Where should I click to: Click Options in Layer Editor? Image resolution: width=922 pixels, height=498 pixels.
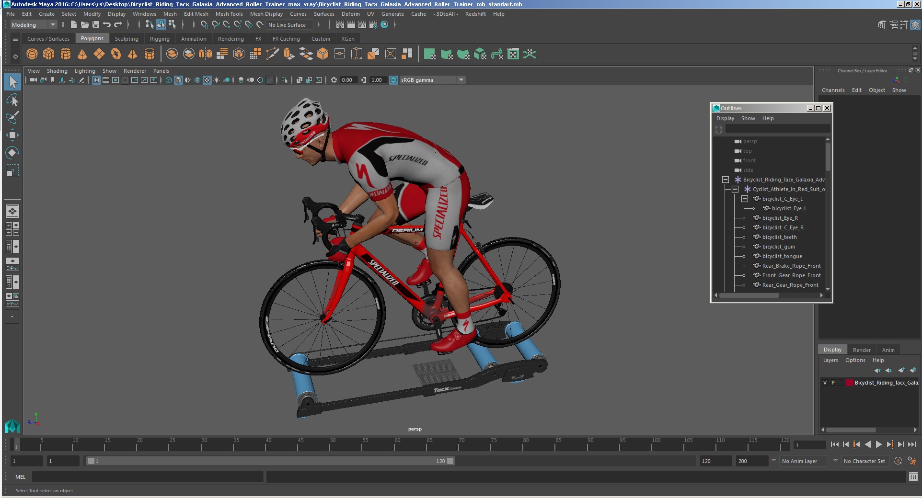point(855,360)
